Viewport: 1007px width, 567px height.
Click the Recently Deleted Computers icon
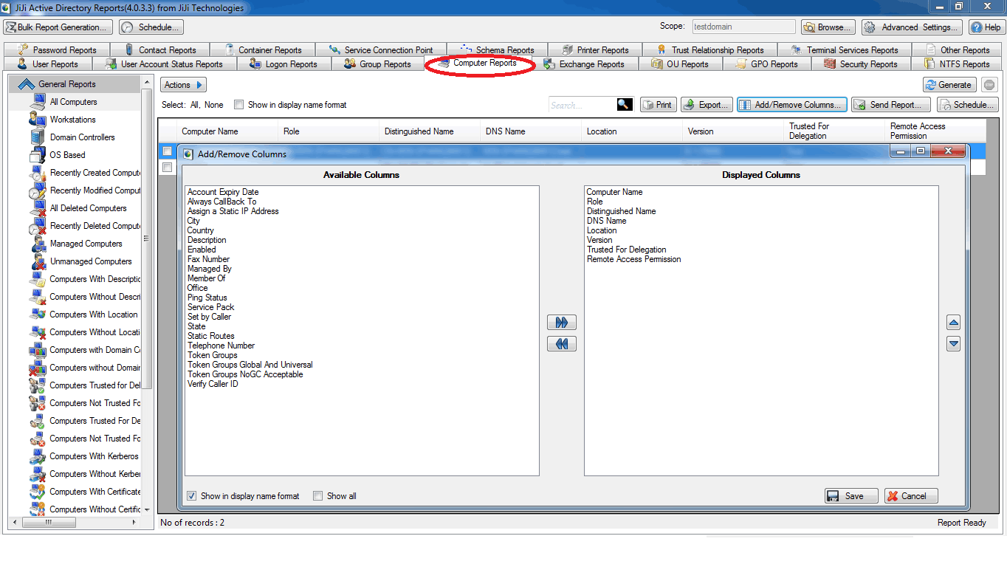tap(38, 226)
